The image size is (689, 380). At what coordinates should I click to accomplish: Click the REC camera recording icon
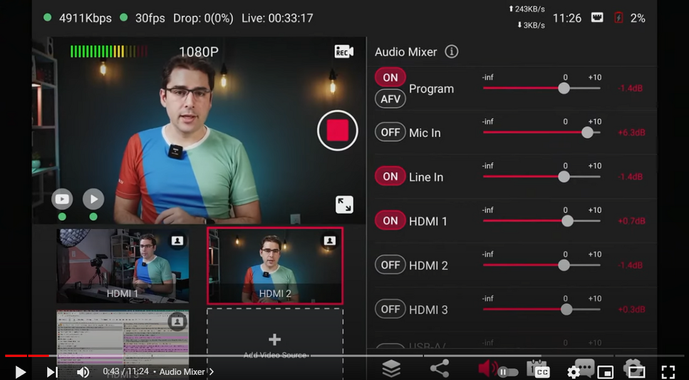[344, 52]
